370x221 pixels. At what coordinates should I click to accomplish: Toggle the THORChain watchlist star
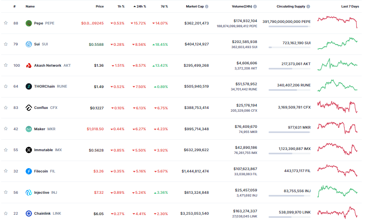coord(6,86)
